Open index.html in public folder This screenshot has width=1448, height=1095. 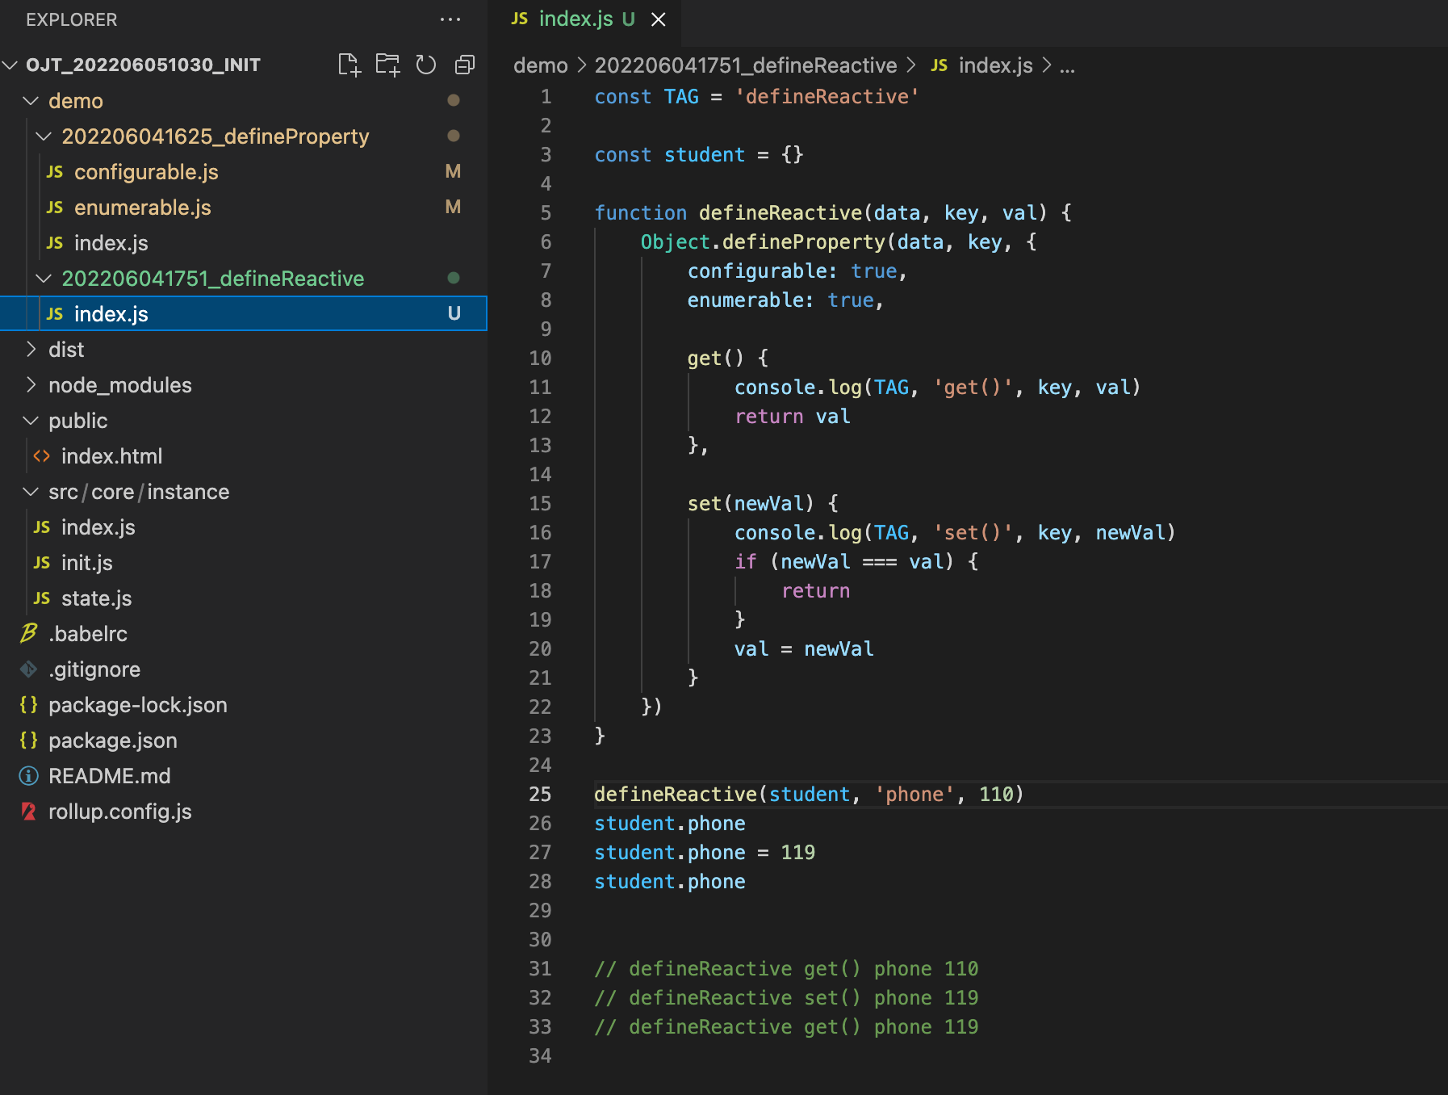[244, 456]
